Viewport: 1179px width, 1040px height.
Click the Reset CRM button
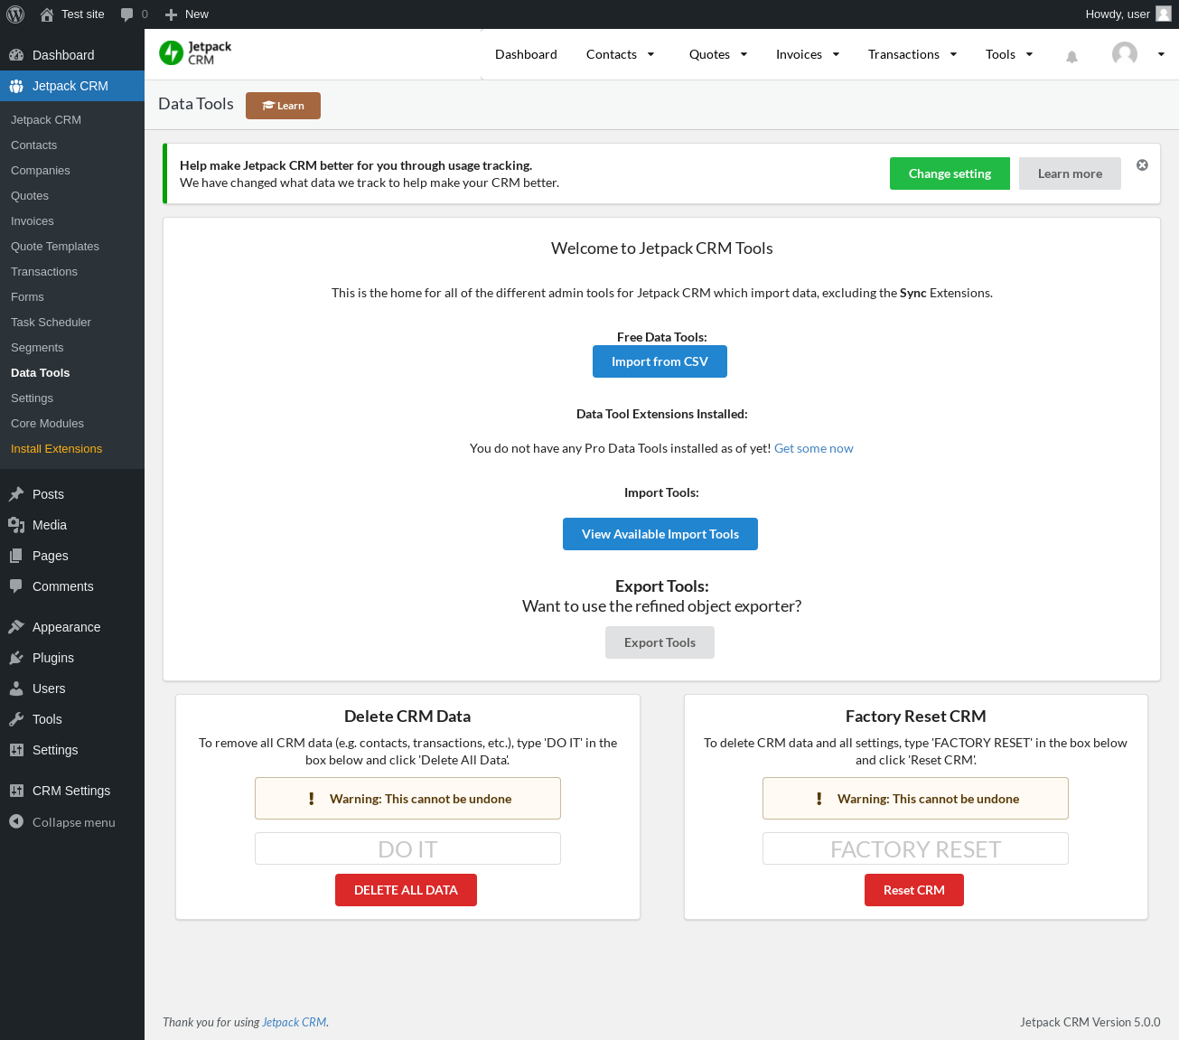click(x=914, y=890)
